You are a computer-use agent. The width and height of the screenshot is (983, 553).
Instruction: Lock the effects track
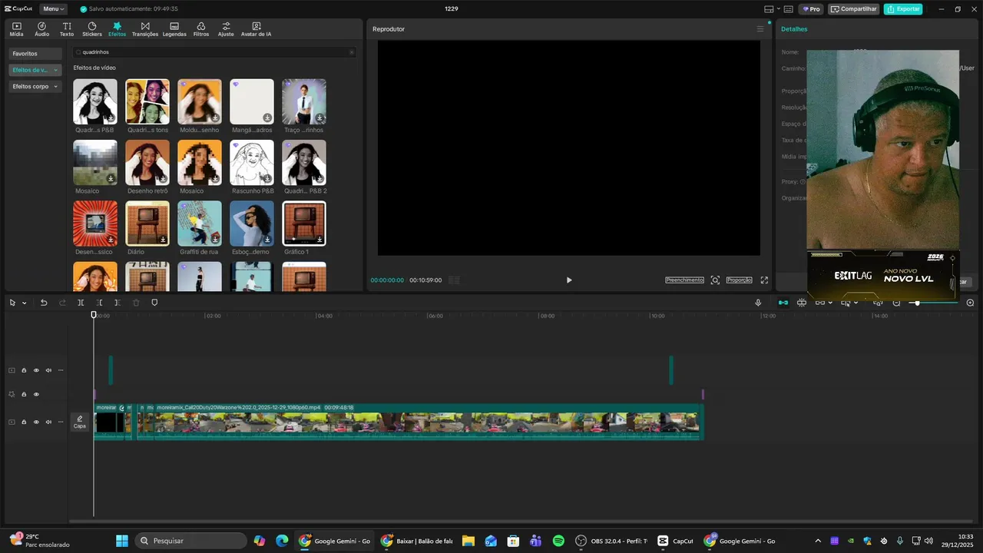pos(24,394)
